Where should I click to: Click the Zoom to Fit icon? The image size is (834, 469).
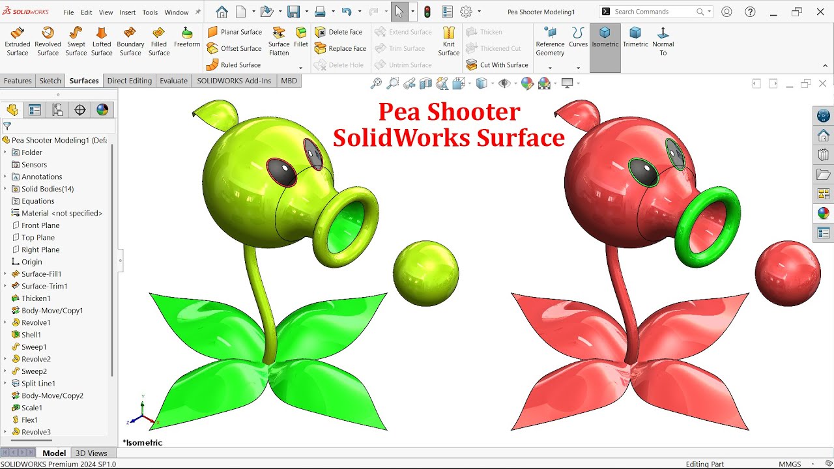tap(376, 83)
